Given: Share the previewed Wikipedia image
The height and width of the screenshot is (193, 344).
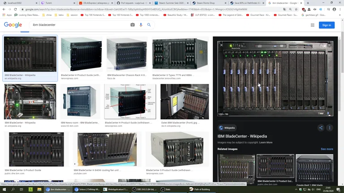Looking at the screenshot, I should point(321,128).
